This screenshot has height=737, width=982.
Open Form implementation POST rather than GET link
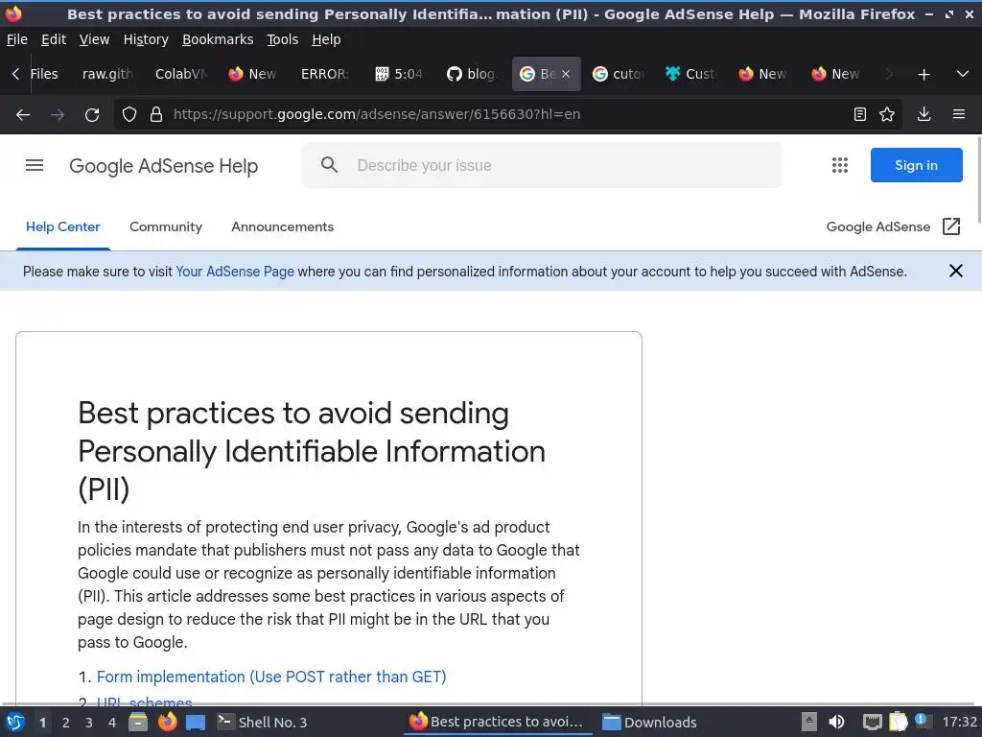pos(271,677)
